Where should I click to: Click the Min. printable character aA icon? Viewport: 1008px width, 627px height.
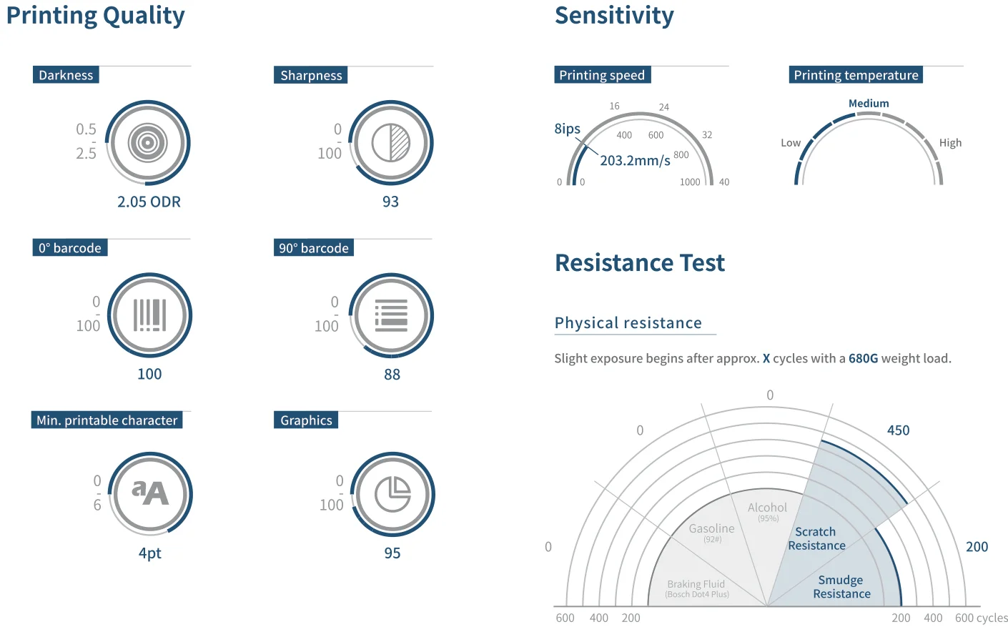(x=150, y=494)
